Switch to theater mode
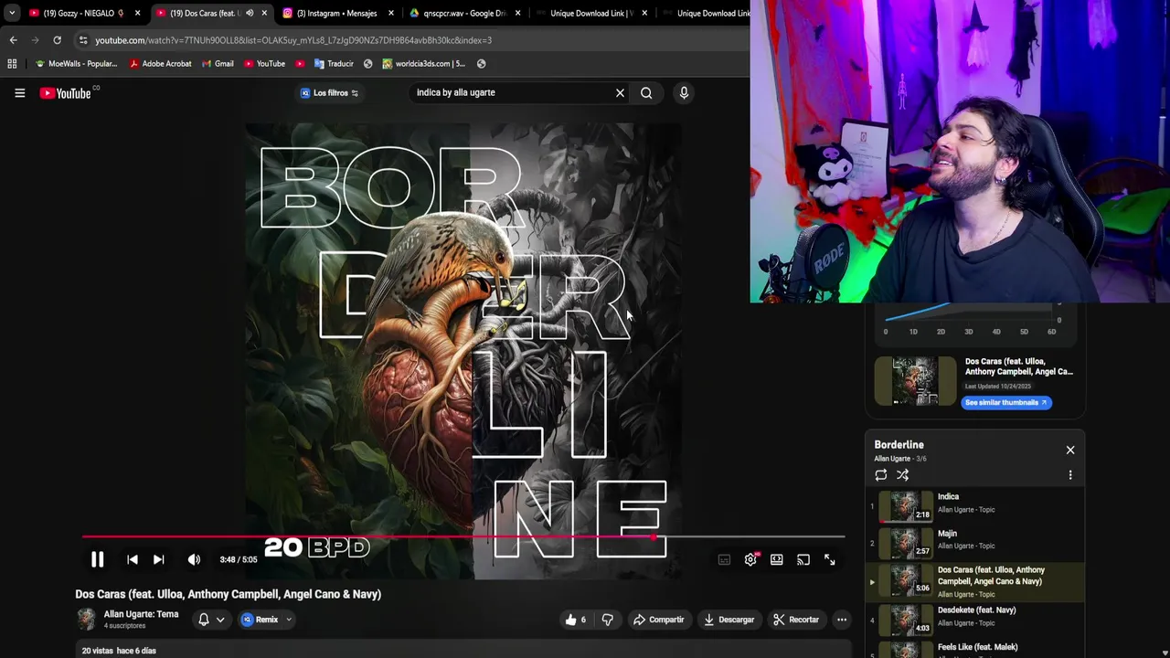Image resolution: width=1170 pixels, height=658 pixels. pos(777,559)
